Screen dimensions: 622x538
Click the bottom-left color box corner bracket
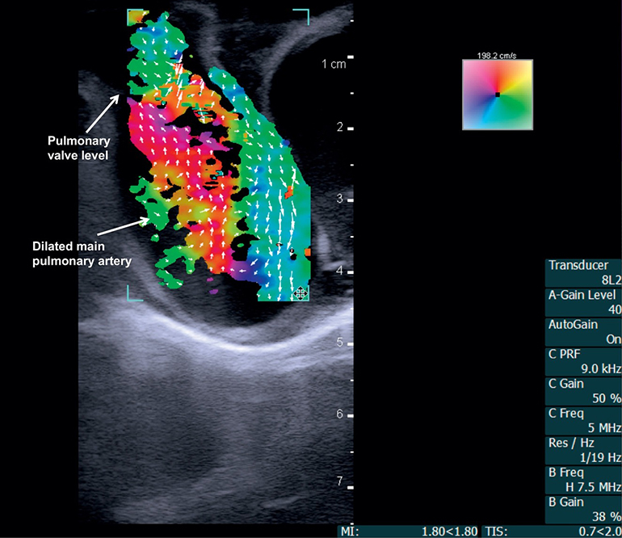135,292
